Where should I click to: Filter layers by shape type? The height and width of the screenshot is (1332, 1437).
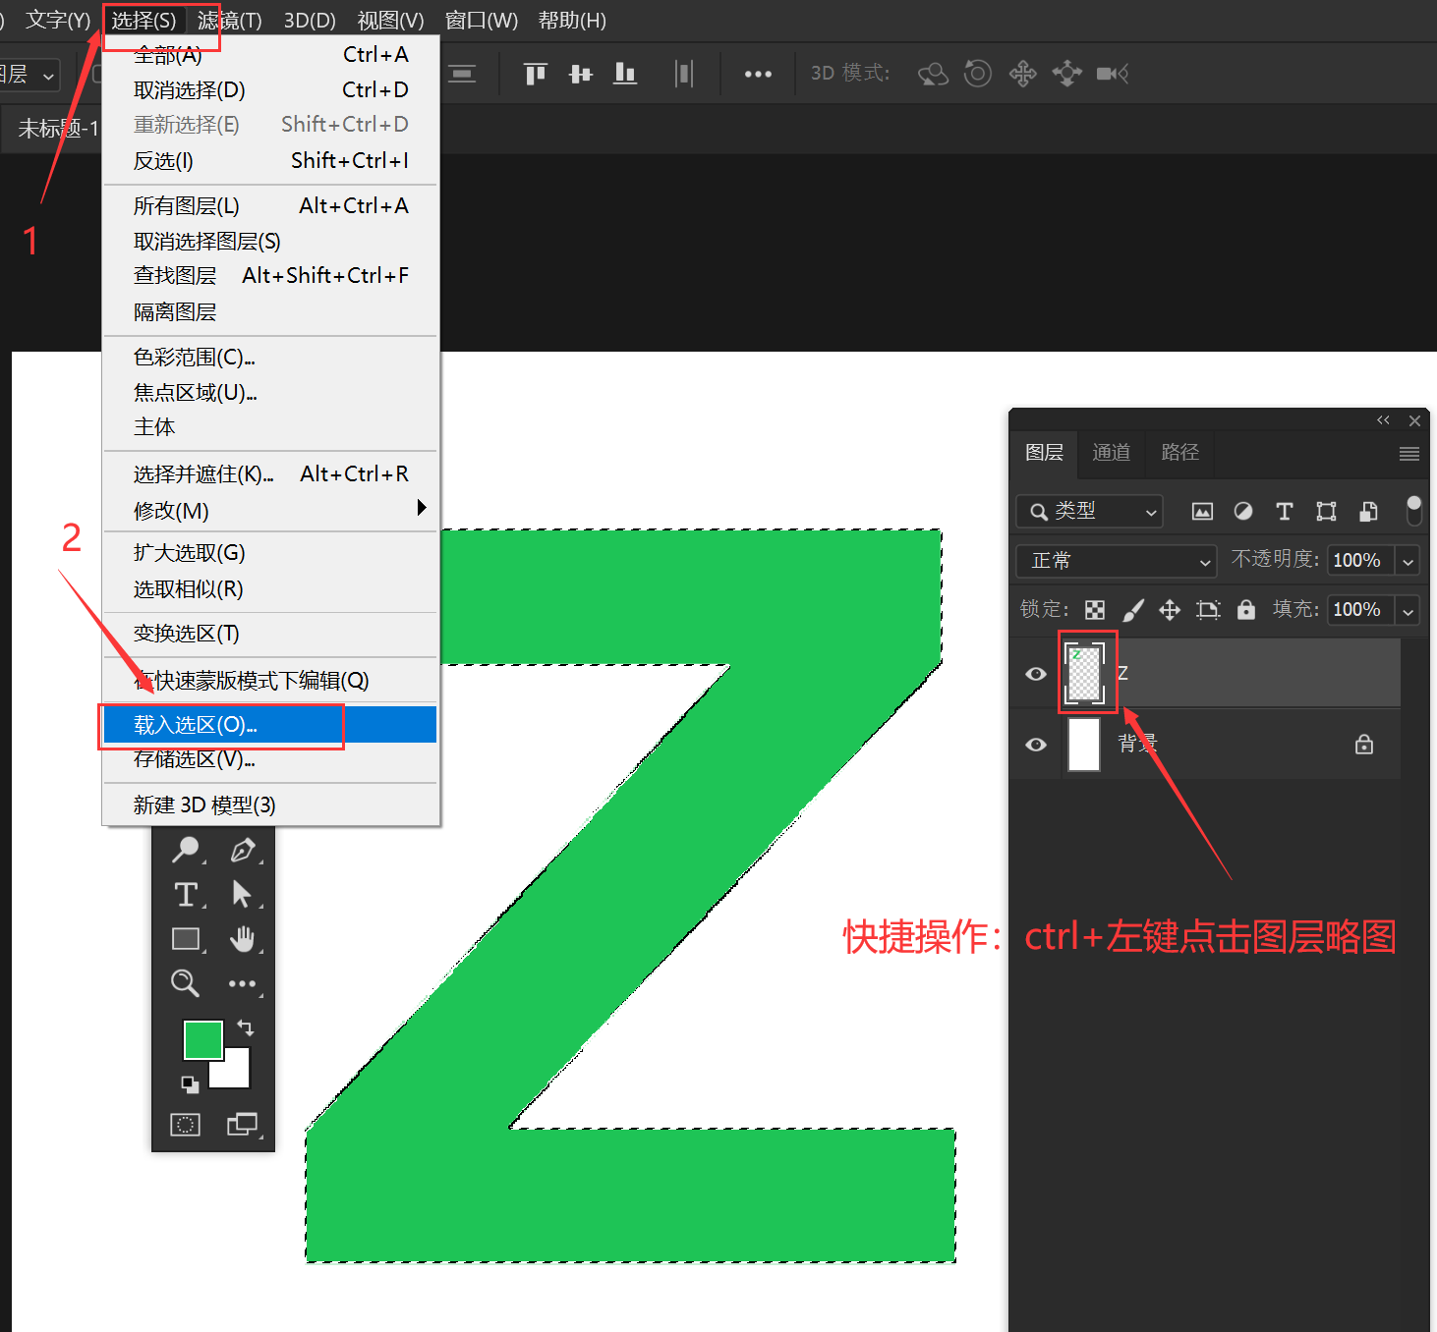pyautogui.click(x=1326, y=511)
